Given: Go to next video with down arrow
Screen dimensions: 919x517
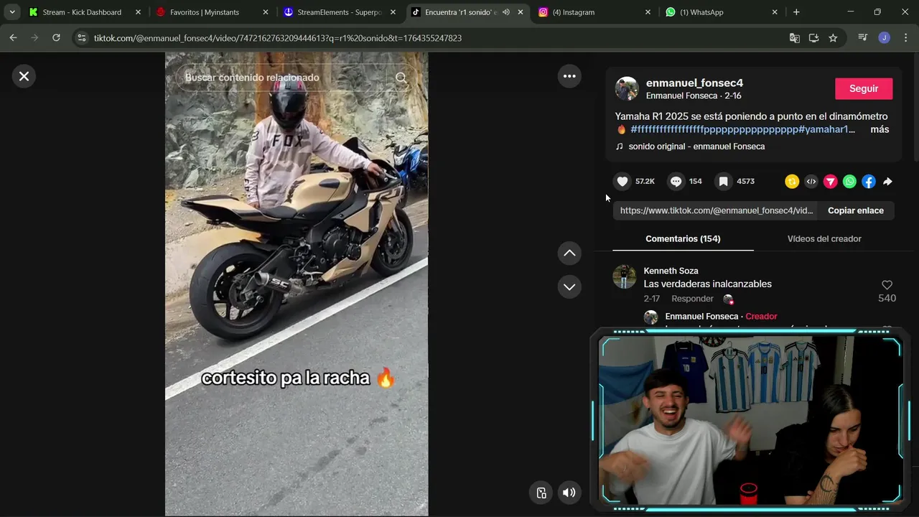Looking at the screenshot, I should (x=569, y=287).
